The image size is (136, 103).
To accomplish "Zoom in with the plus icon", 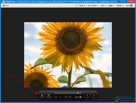I will tap(56, 97).
